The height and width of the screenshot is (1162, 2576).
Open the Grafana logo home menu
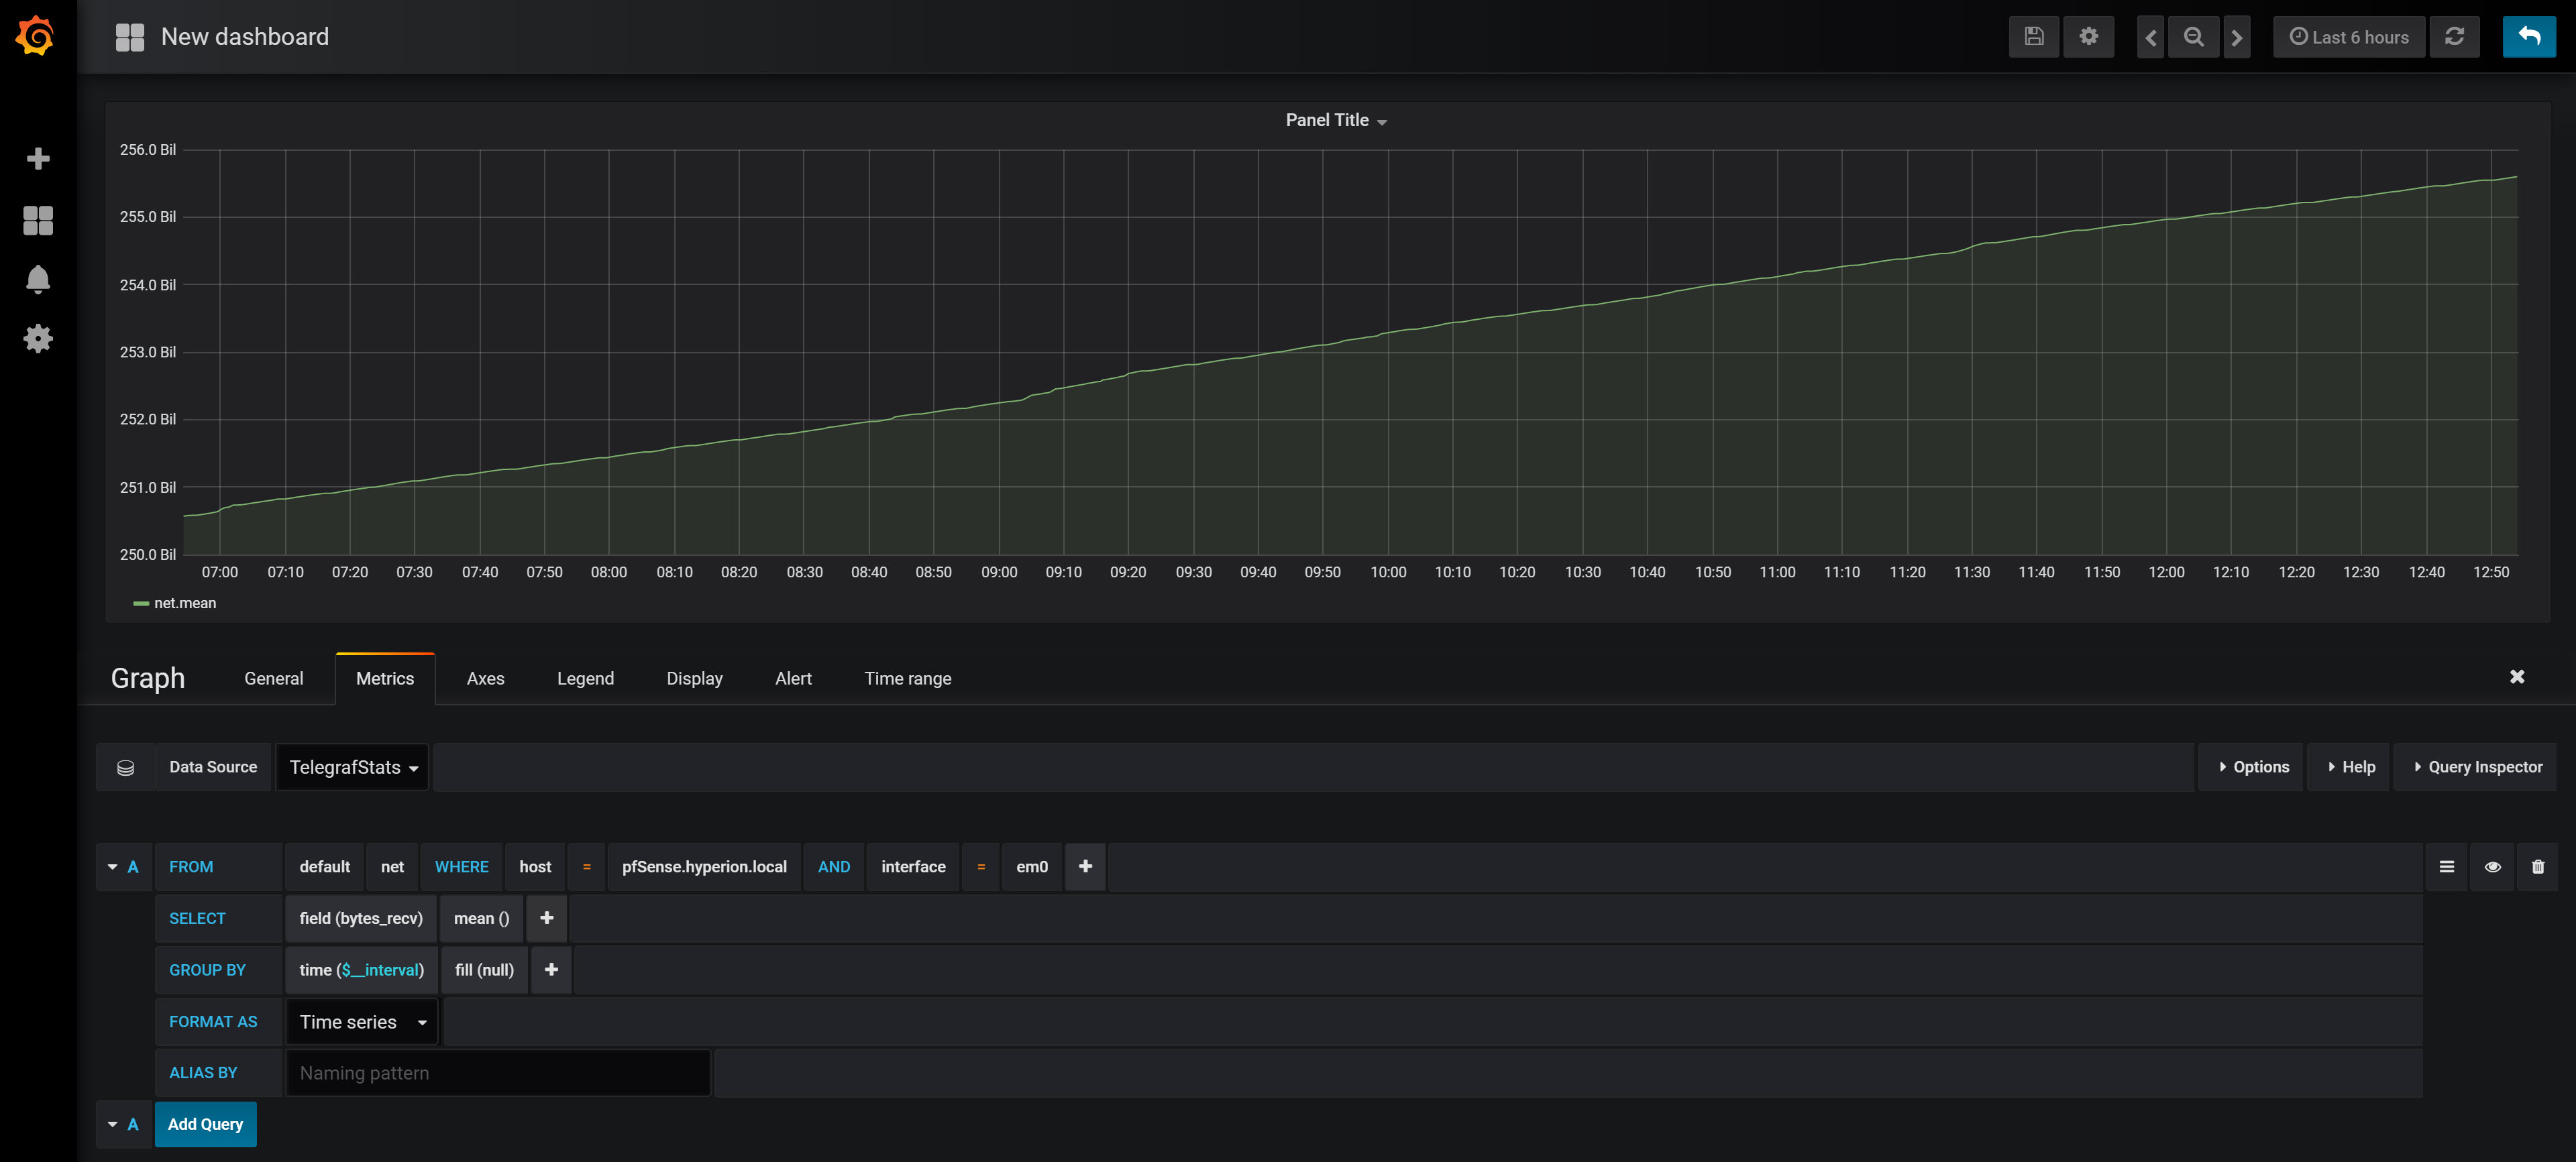(x=36, y=36)
